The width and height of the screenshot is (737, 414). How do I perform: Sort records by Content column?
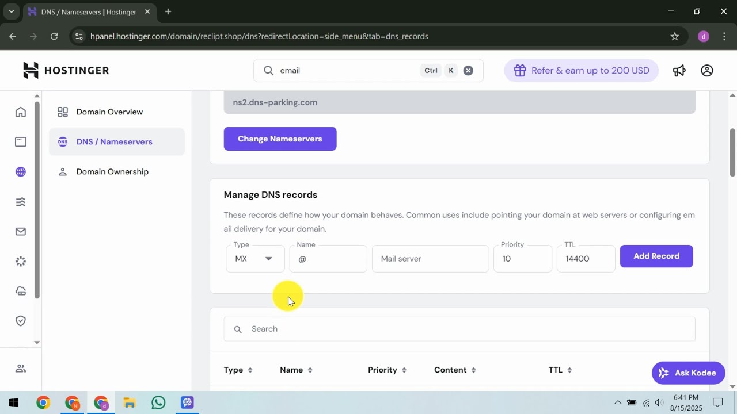coord(455,370)
